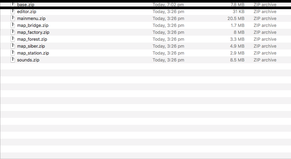Click the 4.9 MB size of map_siber.zip
The width and height of the screenshot is (291, 159).
tap(237, 46)
